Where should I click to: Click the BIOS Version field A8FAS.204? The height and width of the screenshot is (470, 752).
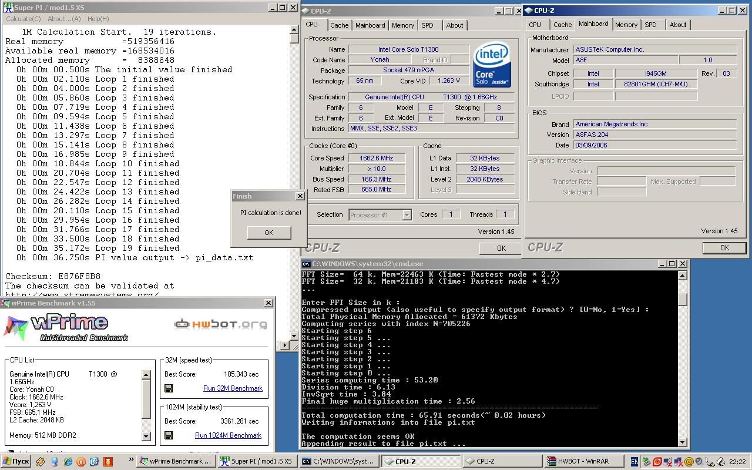(x=655, y=135)
